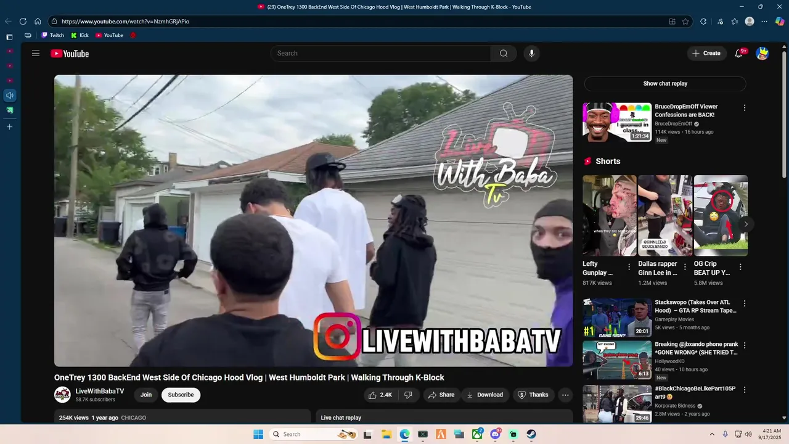Open the YouTube account avatar menu
Viewport: 789px width, 444px height.
(762, 54)
